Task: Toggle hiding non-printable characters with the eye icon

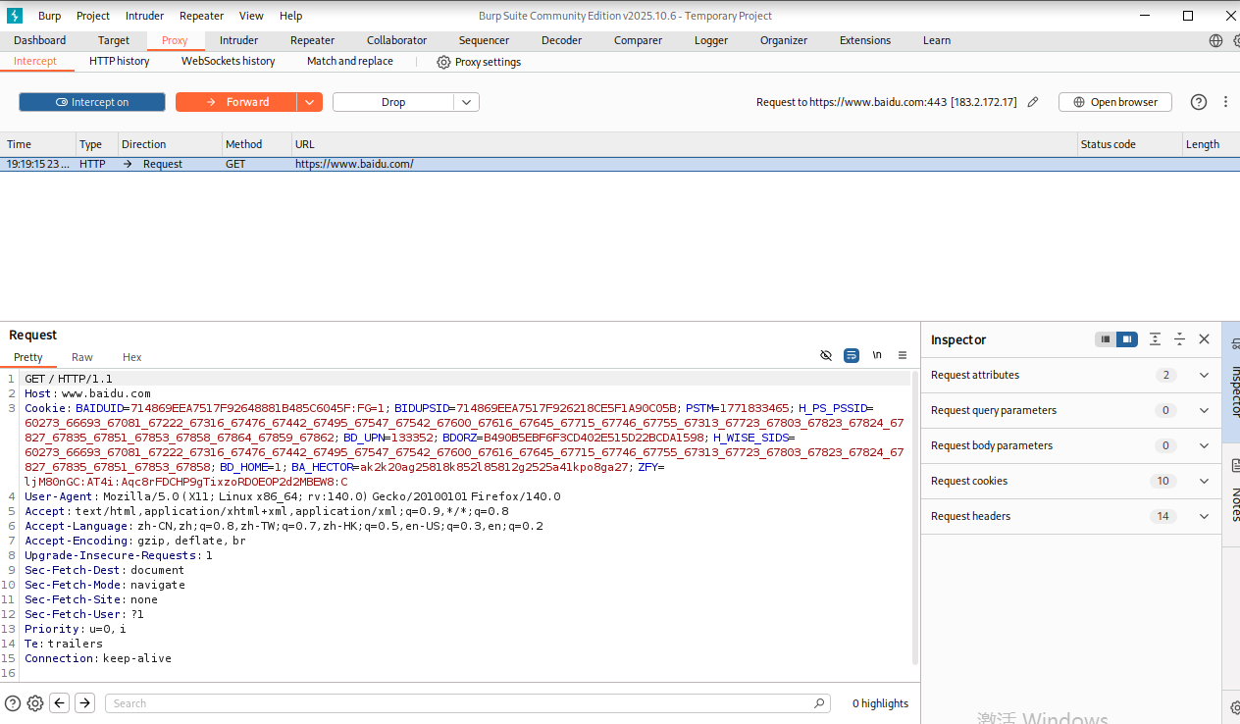Action: click(826, 355)
